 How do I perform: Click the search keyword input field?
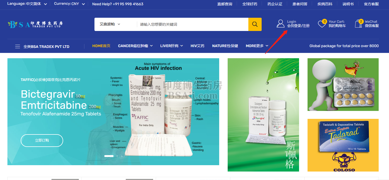click(193, 24)
